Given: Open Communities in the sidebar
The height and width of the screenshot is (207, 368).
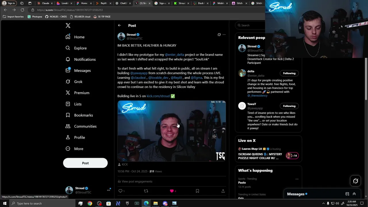Looking at the screenshot, I should pos(81,126).
